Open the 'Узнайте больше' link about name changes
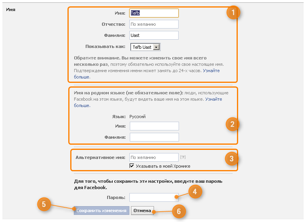The height and width of the screenshot is (222, 308). 211,71
